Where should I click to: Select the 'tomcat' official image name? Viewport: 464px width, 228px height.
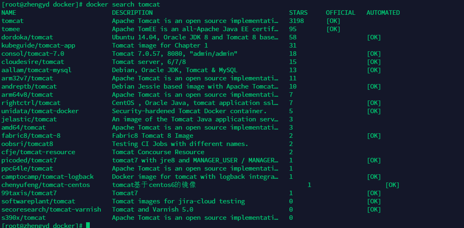pos(12,21)
